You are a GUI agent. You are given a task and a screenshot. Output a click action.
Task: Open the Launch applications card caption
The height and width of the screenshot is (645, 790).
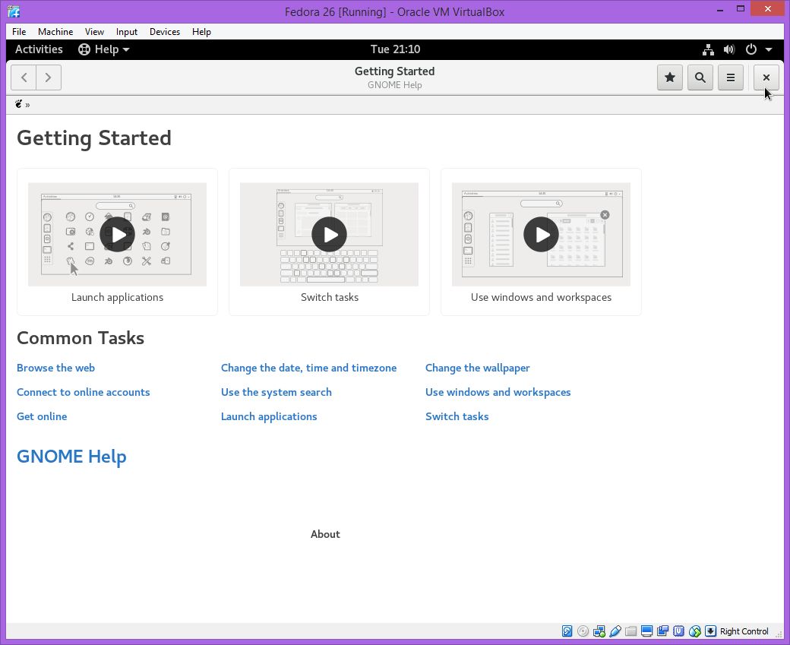(x=117, y=297)
